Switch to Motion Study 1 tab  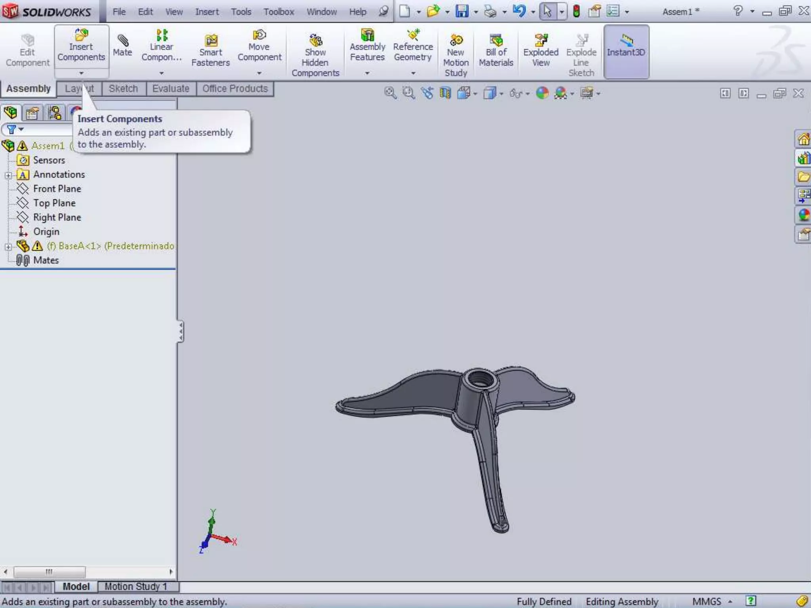point(136,586)
